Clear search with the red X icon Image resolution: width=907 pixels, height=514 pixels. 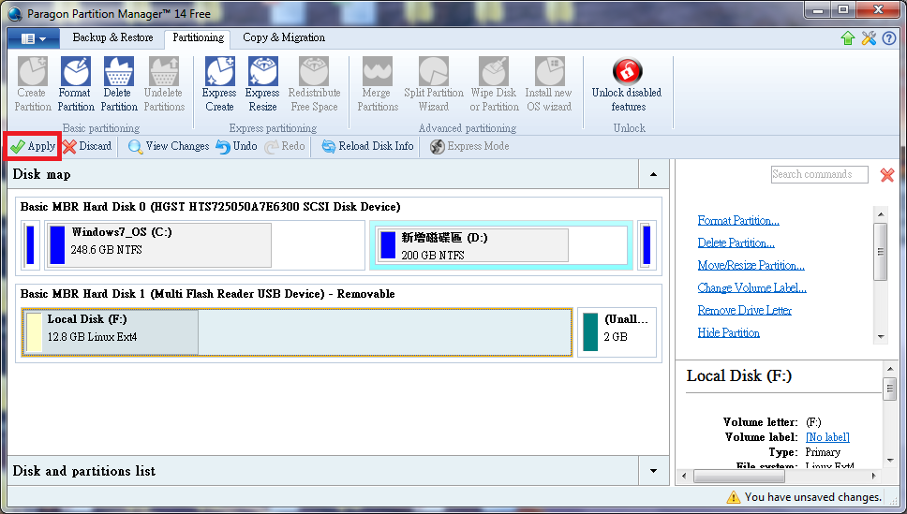click(x=886, y=174)
